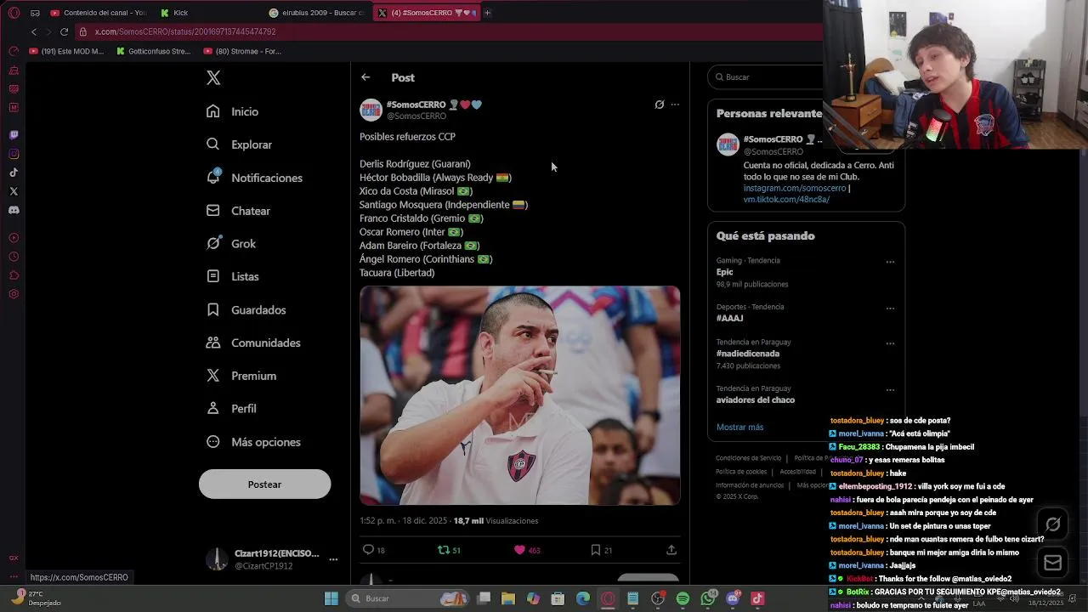Open Perfil page
This screenshot has height=612, width=1088.
231,409
